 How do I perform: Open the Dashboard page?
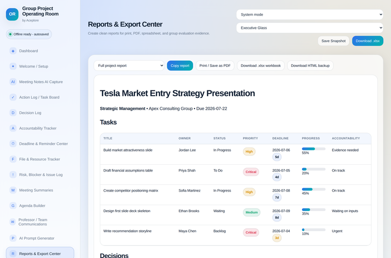tap(40, 51)
